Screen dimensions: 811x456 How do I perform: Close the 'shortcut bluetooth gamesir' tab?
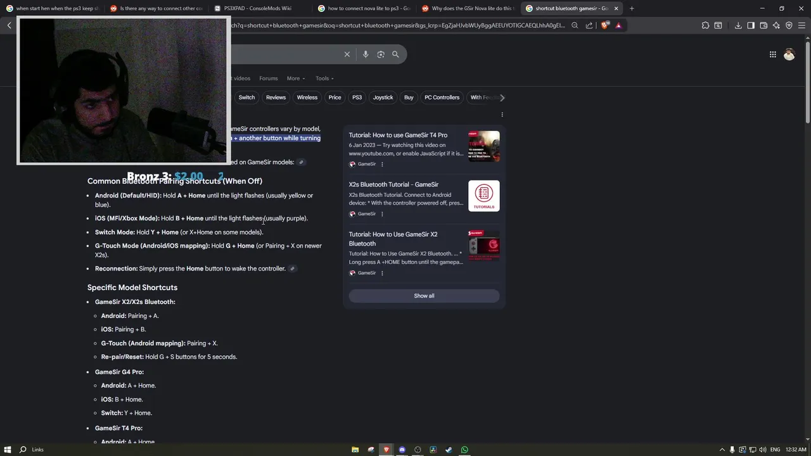click(616, 8)
